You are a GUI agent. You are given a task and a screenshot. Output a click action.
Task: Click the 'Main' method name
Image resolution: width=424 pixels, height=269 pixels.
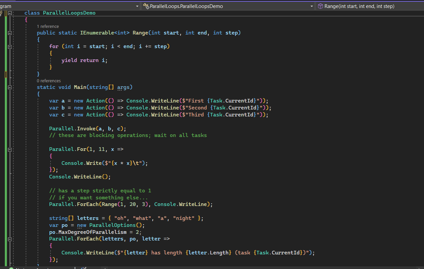click(x=80, y=87)
